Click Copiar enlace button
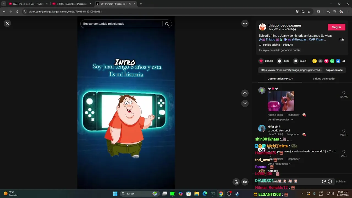 (x=334, y=70)
